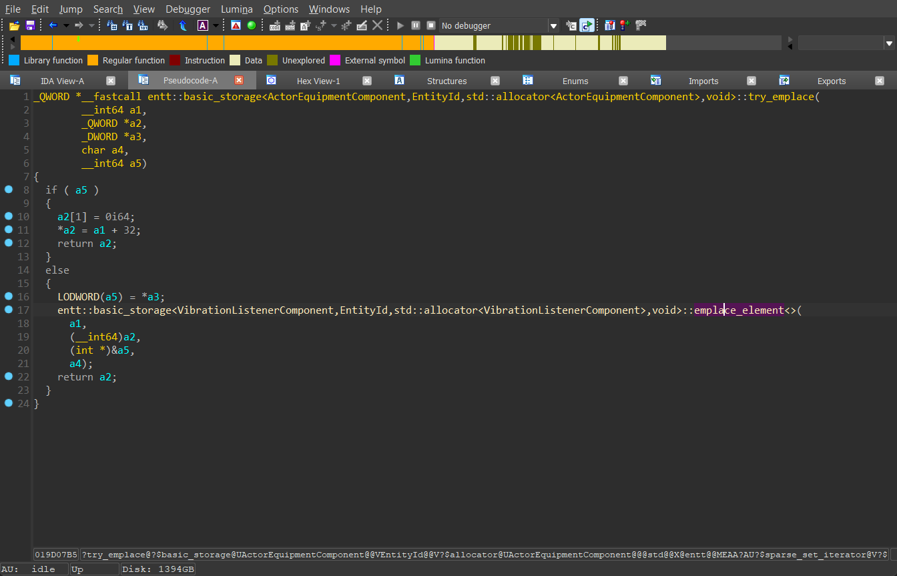Jump forward with the gray right arrow
This screenshot has width=897, height=576.
(x=79, y=25)
